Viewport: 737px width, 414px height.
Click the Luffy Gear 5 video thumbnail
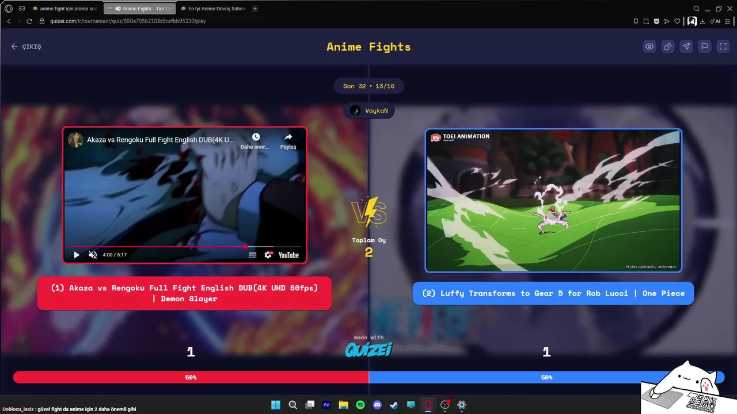coord(553,200)
